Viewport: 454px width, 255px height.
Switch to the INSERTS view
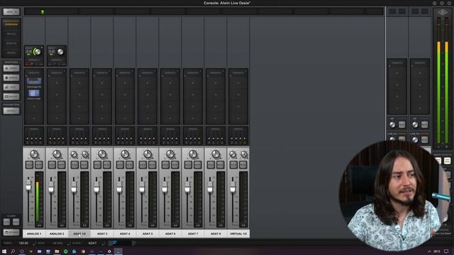coord(11,43)
